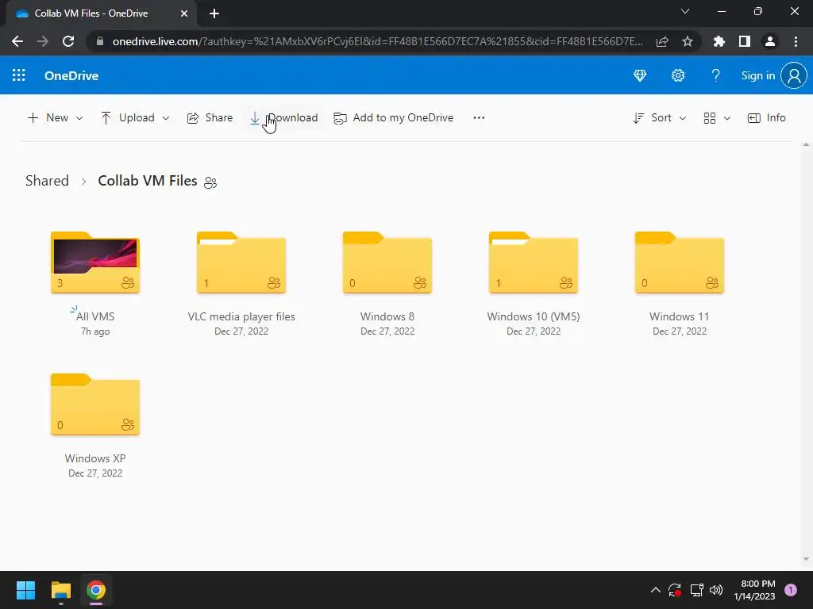Open the Windows Start menu
This screenshot has width=813, height=609.
pos(25,590)
